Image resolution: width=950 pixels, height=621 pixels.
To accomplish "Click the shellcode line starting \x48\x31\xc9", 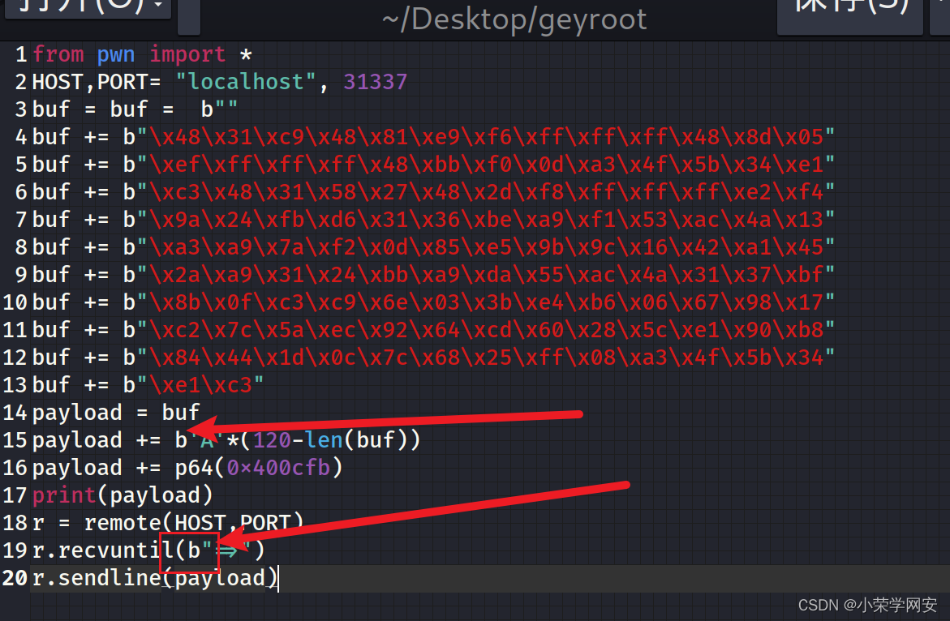I will click(x=434, y=137).
